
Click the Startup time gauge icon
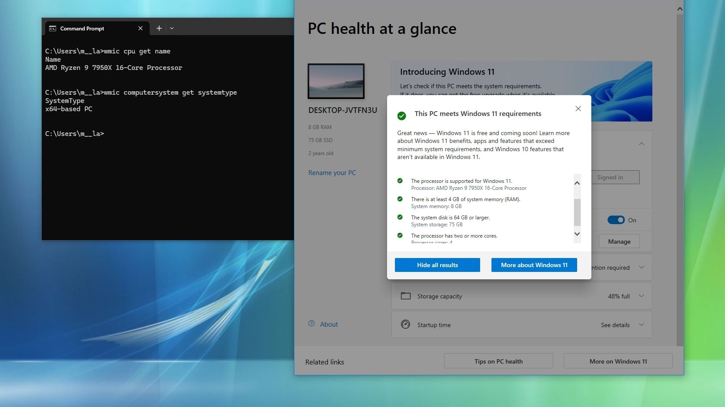pos(405,324)
